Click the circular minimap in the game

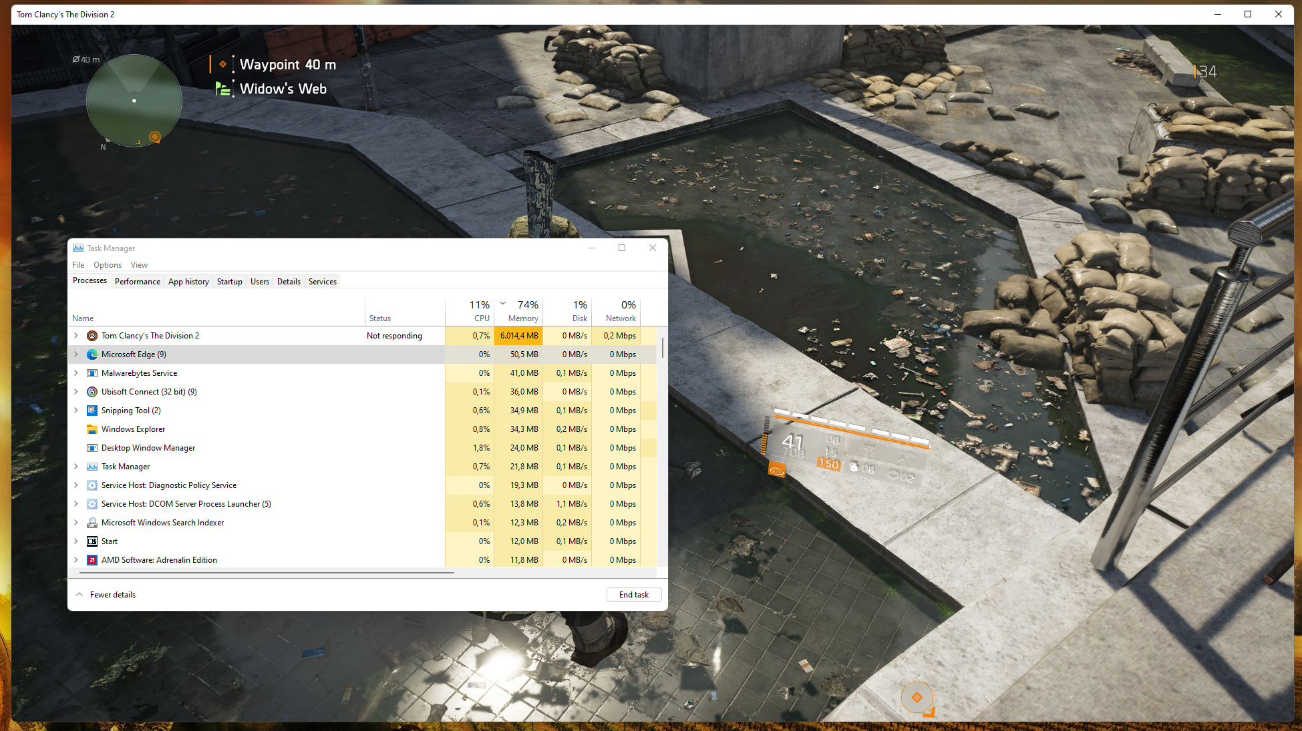pos(134,101)
